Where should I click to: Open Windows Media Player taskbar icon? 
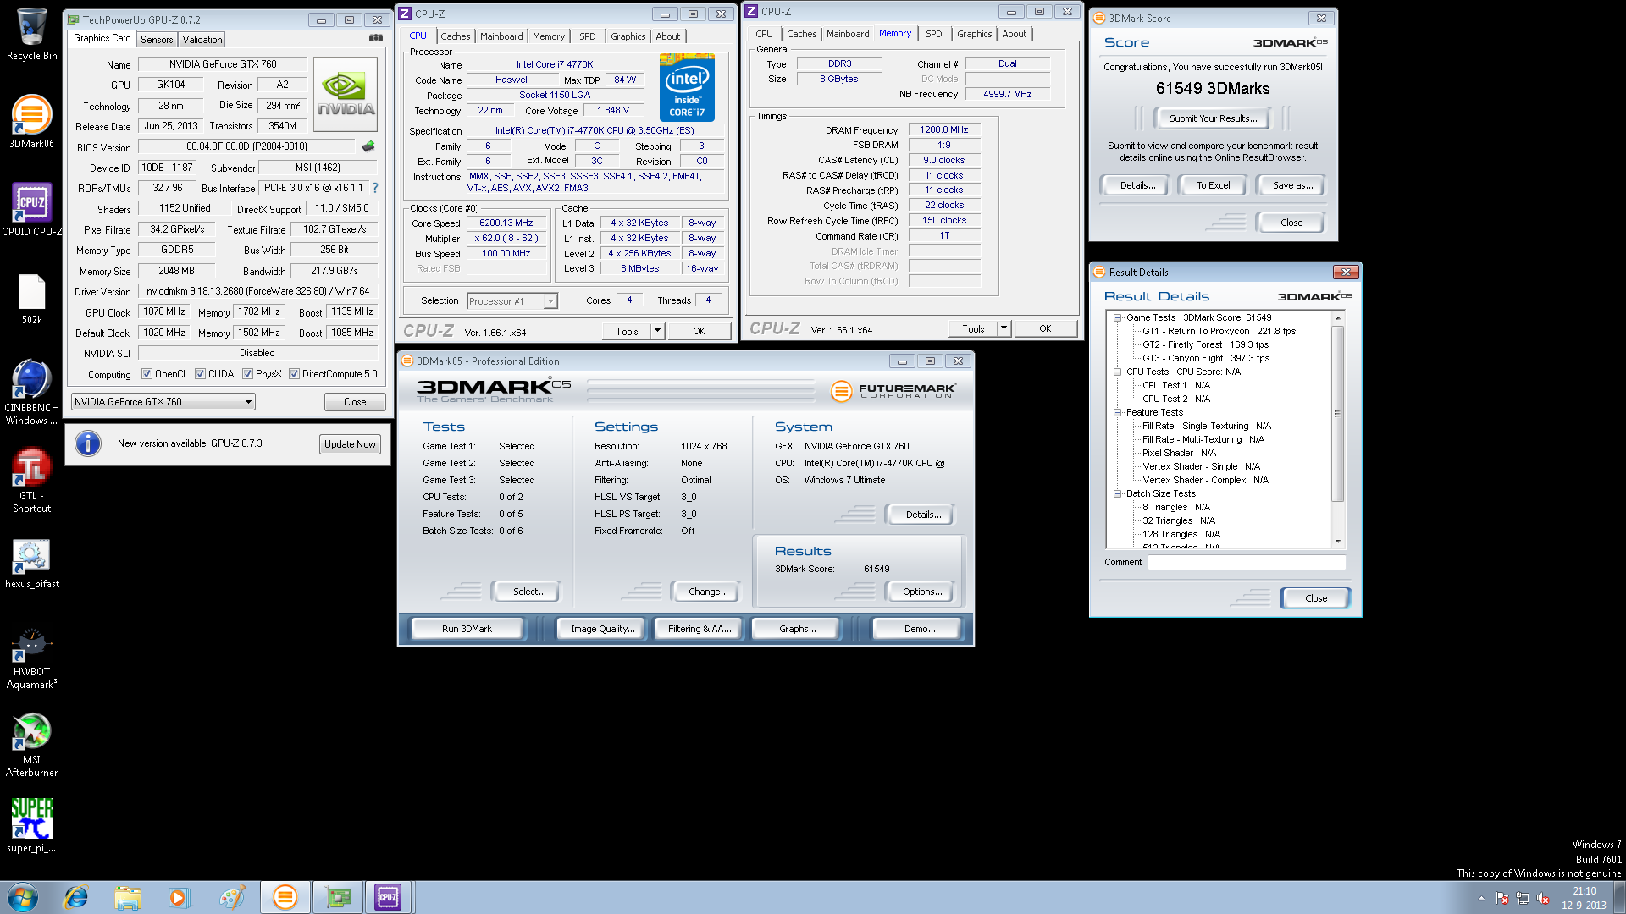[179, 897]
